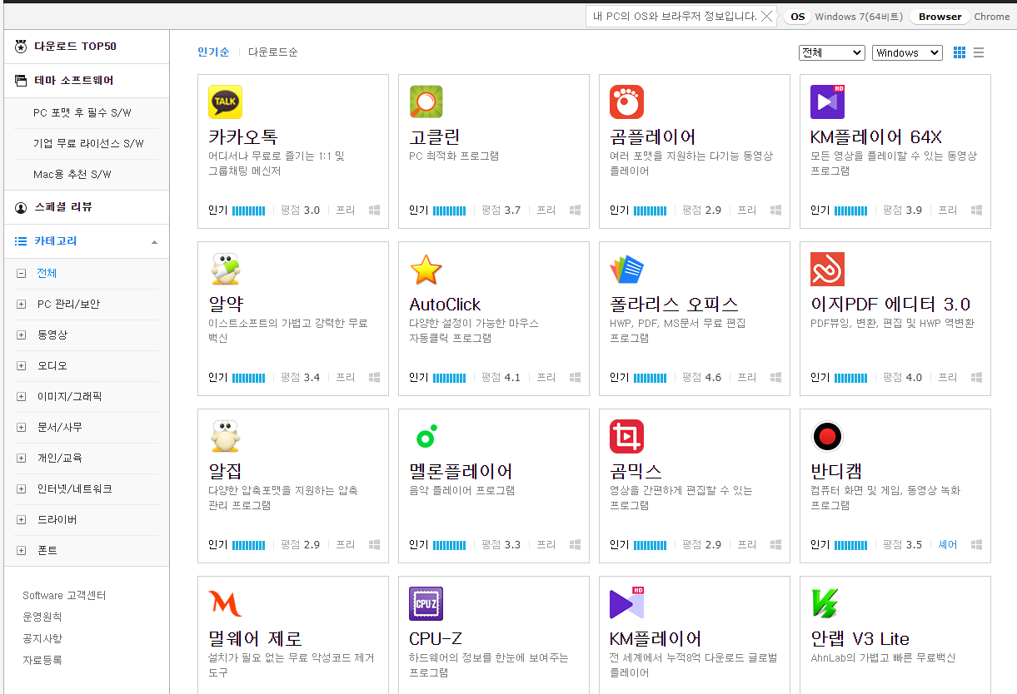Expand the 문서/사무 category
Screen dimensions: 1017x694
tap(21, 428)
